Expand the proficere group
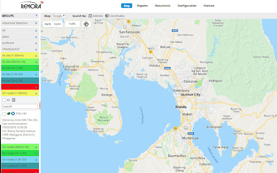 pyautogui.click(x=36, y=43)
